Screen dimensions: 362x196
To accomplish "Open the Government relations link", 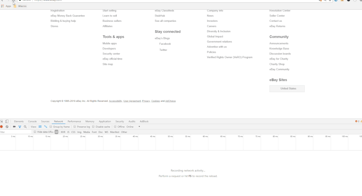I will click(220, 41).
